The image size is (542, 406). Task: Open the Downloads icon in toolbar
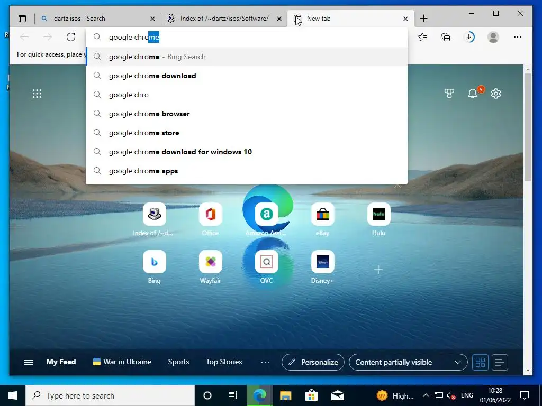click(x=469, y=37)
